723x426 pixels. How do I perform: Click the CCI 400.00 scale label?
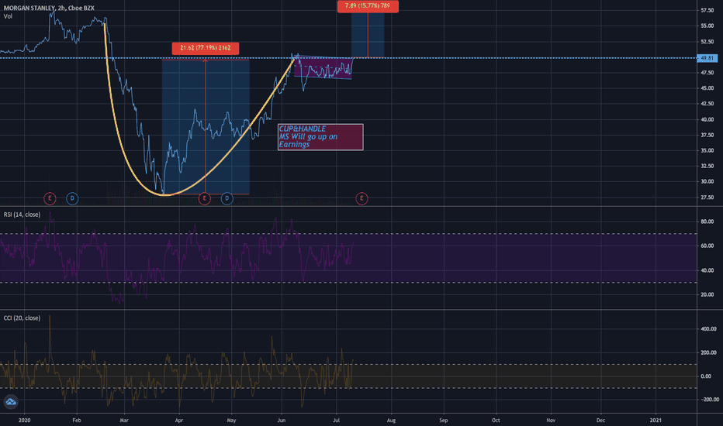coord(709,329)
